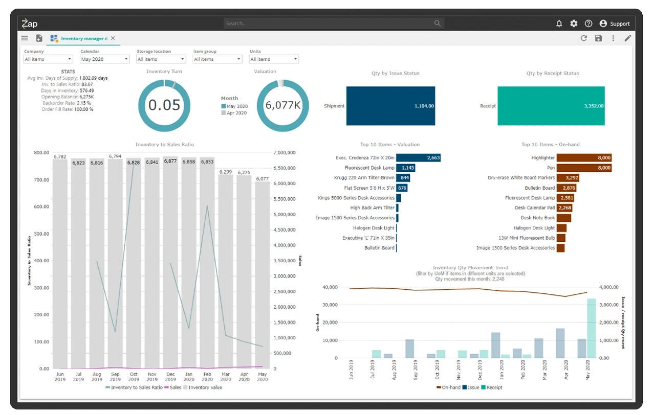The width and height of the screenshot is (654, 415).
Task: Close the Inventory manager tab
Action: [x=113, y=38]
